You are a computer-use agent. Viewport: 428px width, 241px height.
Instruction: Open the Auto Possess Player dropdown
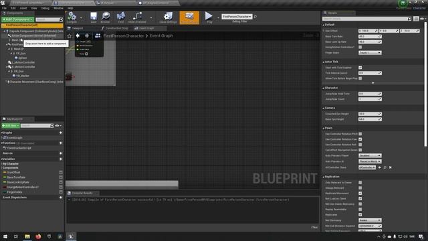click(x=370, y=155)
